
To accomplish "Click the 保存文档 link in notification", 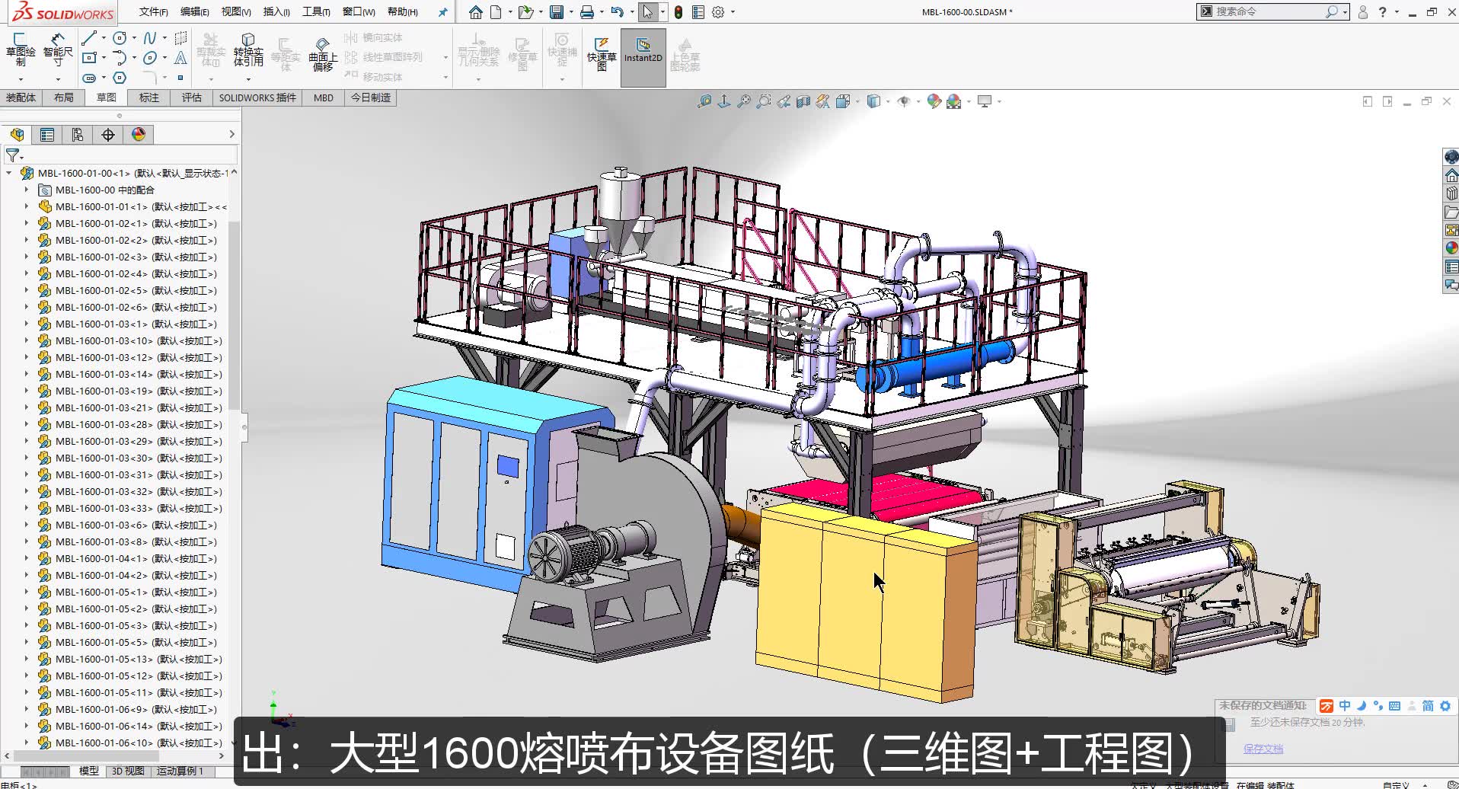I will click(1263, 749).
